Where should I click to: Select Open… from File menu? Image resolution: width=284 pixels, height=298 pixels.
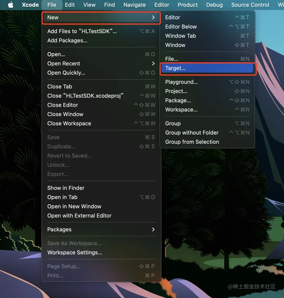101,54
